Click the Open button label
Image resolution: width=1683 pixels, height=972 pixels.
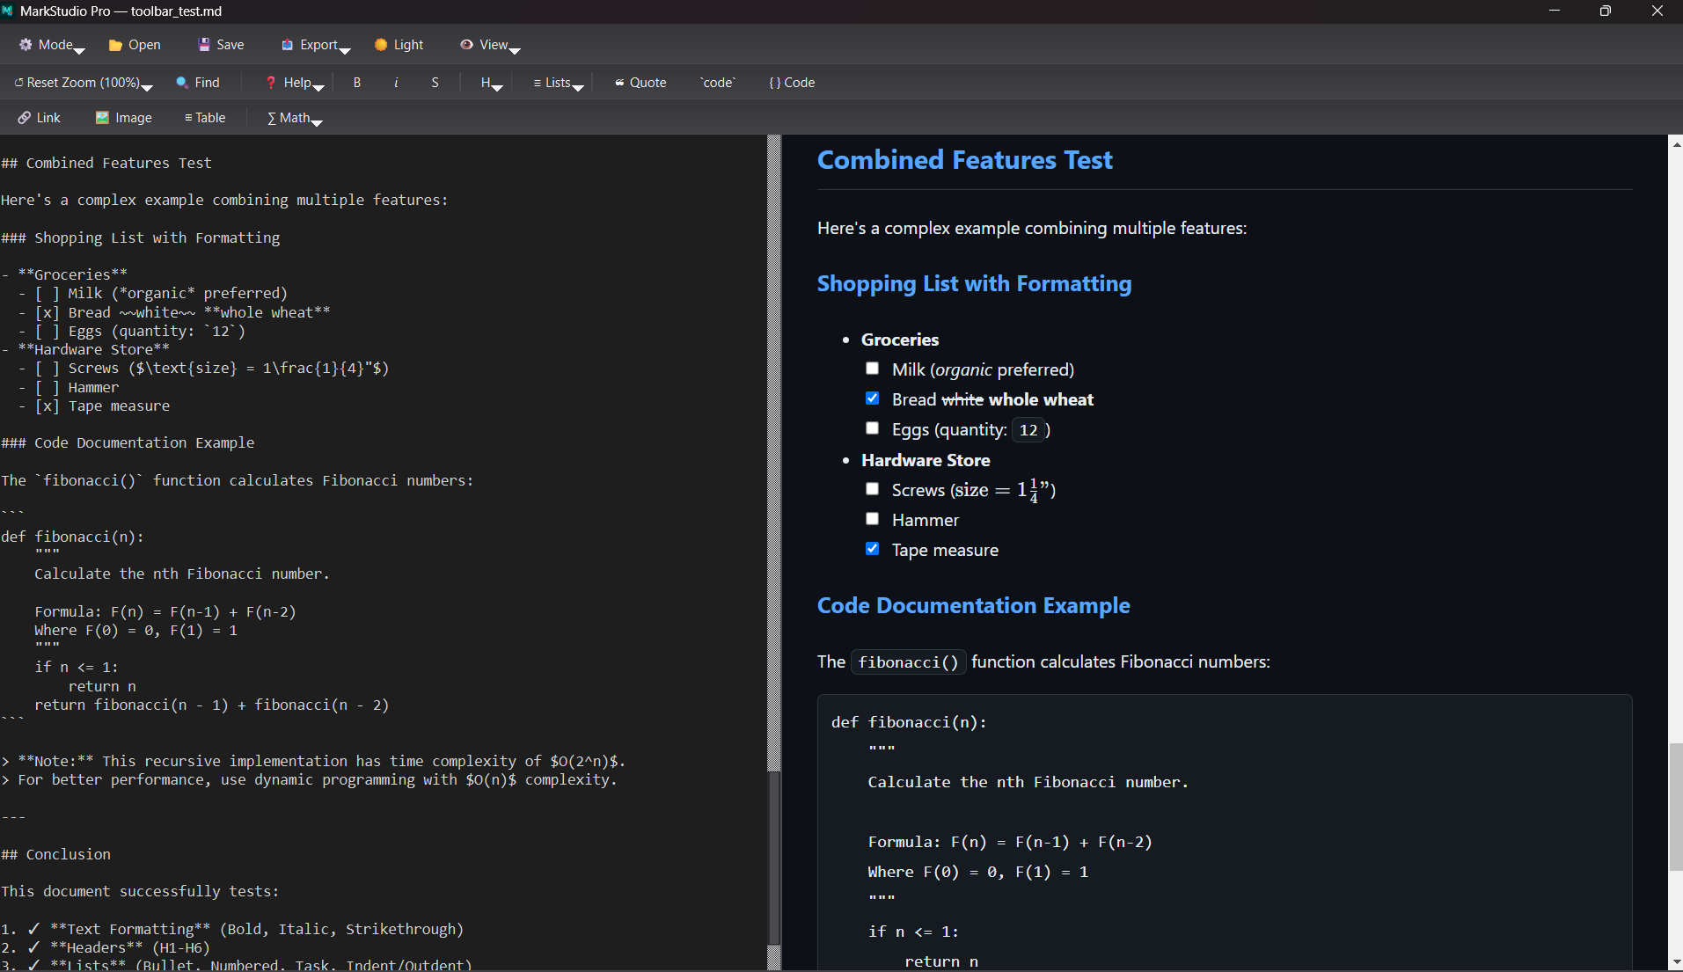144,45
